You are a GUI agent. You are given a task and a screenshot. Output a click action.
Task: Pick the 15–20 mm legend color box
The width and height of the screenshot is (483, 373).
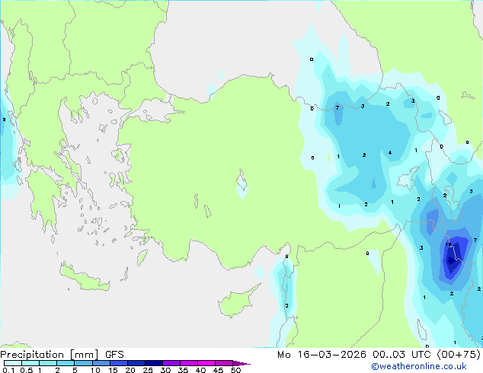click(119, 363)
